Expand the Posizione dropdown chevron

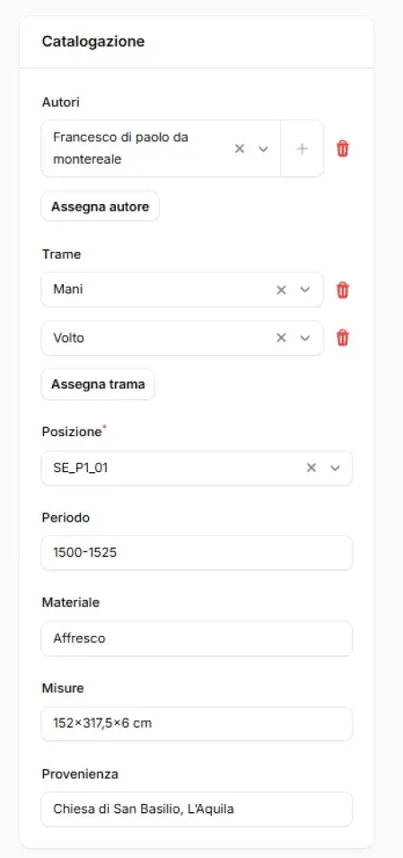[336, 468]
